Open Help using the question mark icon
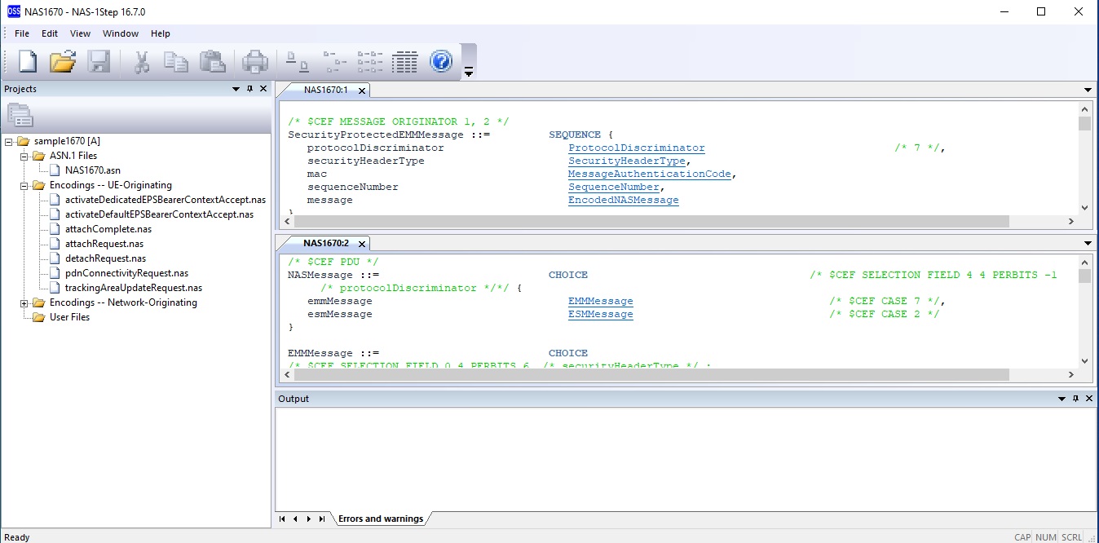The width and height of the screenshot is (1099, 543). (441, 62)
